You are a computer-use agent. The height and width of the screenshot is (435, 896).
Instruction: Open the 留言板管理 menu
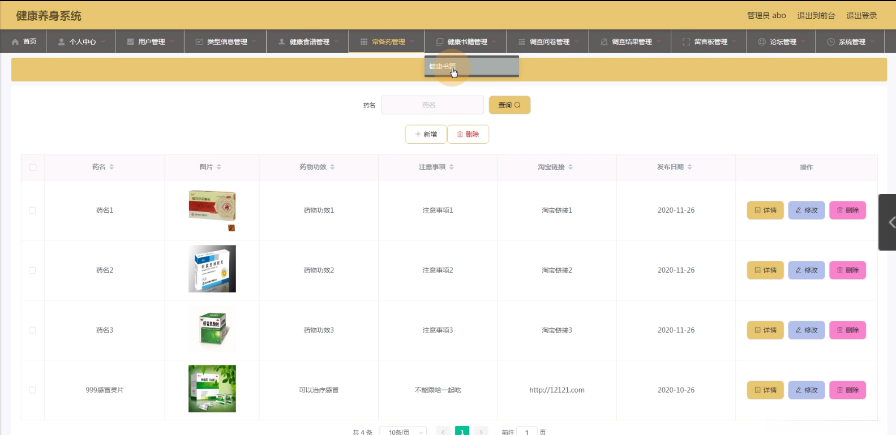click(x=709, y=42)
